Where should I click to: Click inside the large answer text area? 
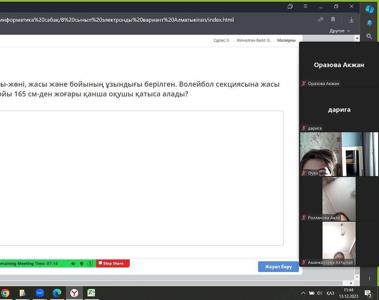140,178
